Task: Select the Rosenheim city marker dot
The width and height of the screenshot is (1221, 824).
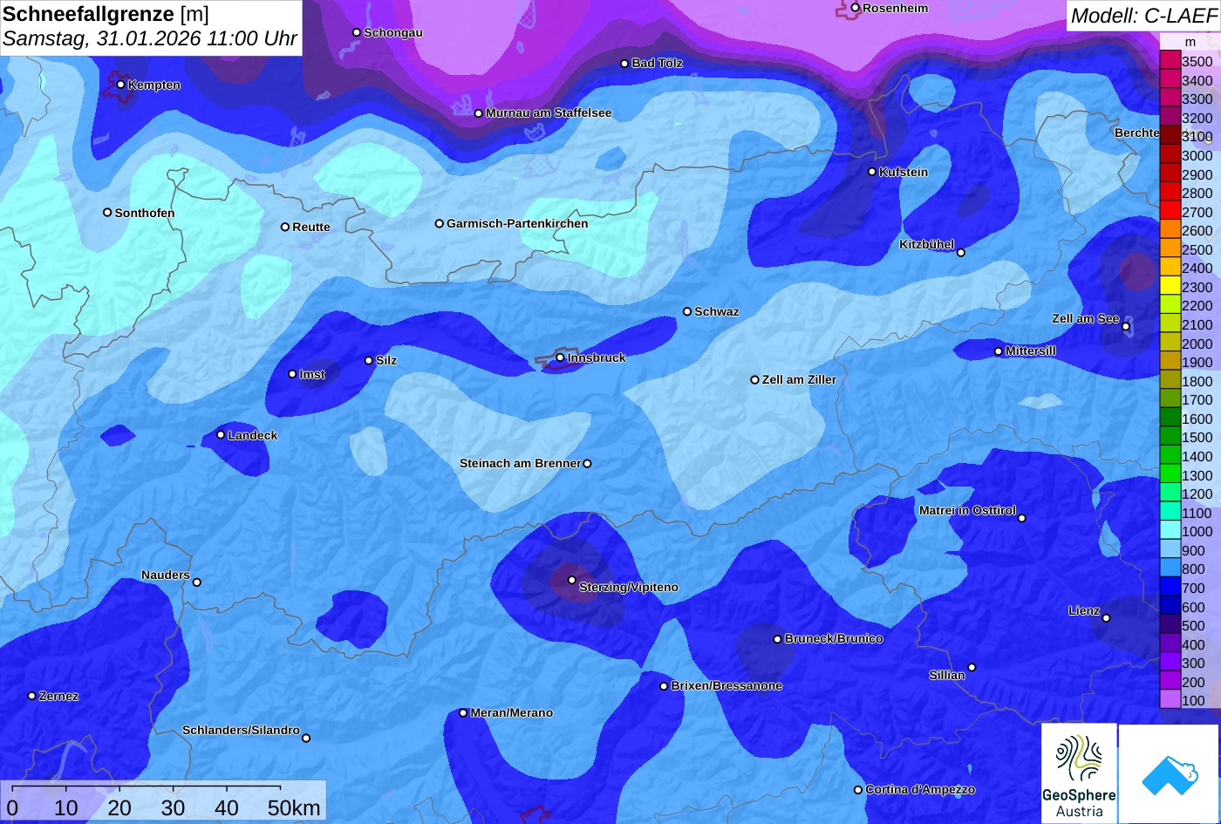Action: (x=856, y=8)
